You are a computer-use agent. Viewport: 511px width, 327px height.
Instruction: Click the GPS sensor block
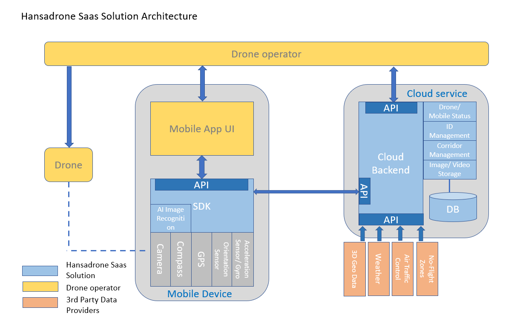201,259
